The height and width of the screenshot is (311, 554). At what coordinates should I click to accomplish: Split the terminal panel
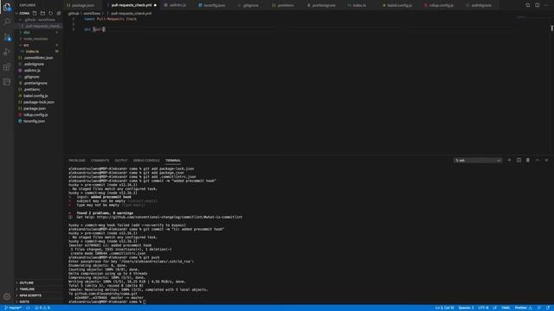[x=519, y=160]
